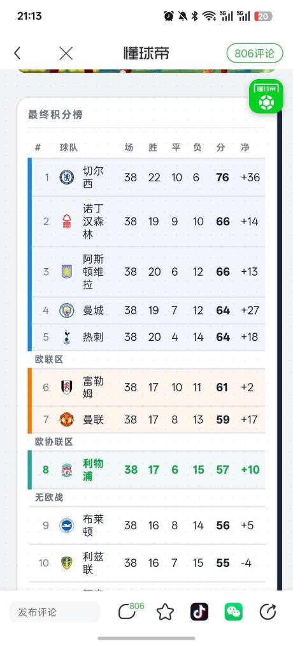Click the Fulham club badge
The height and width of the screenshot is (646, 293).
[x=67, y=387]
